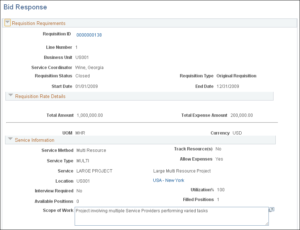Click the right edge vertical scrollbar
This screenshot has height=230, width=300.
[299, 115]
